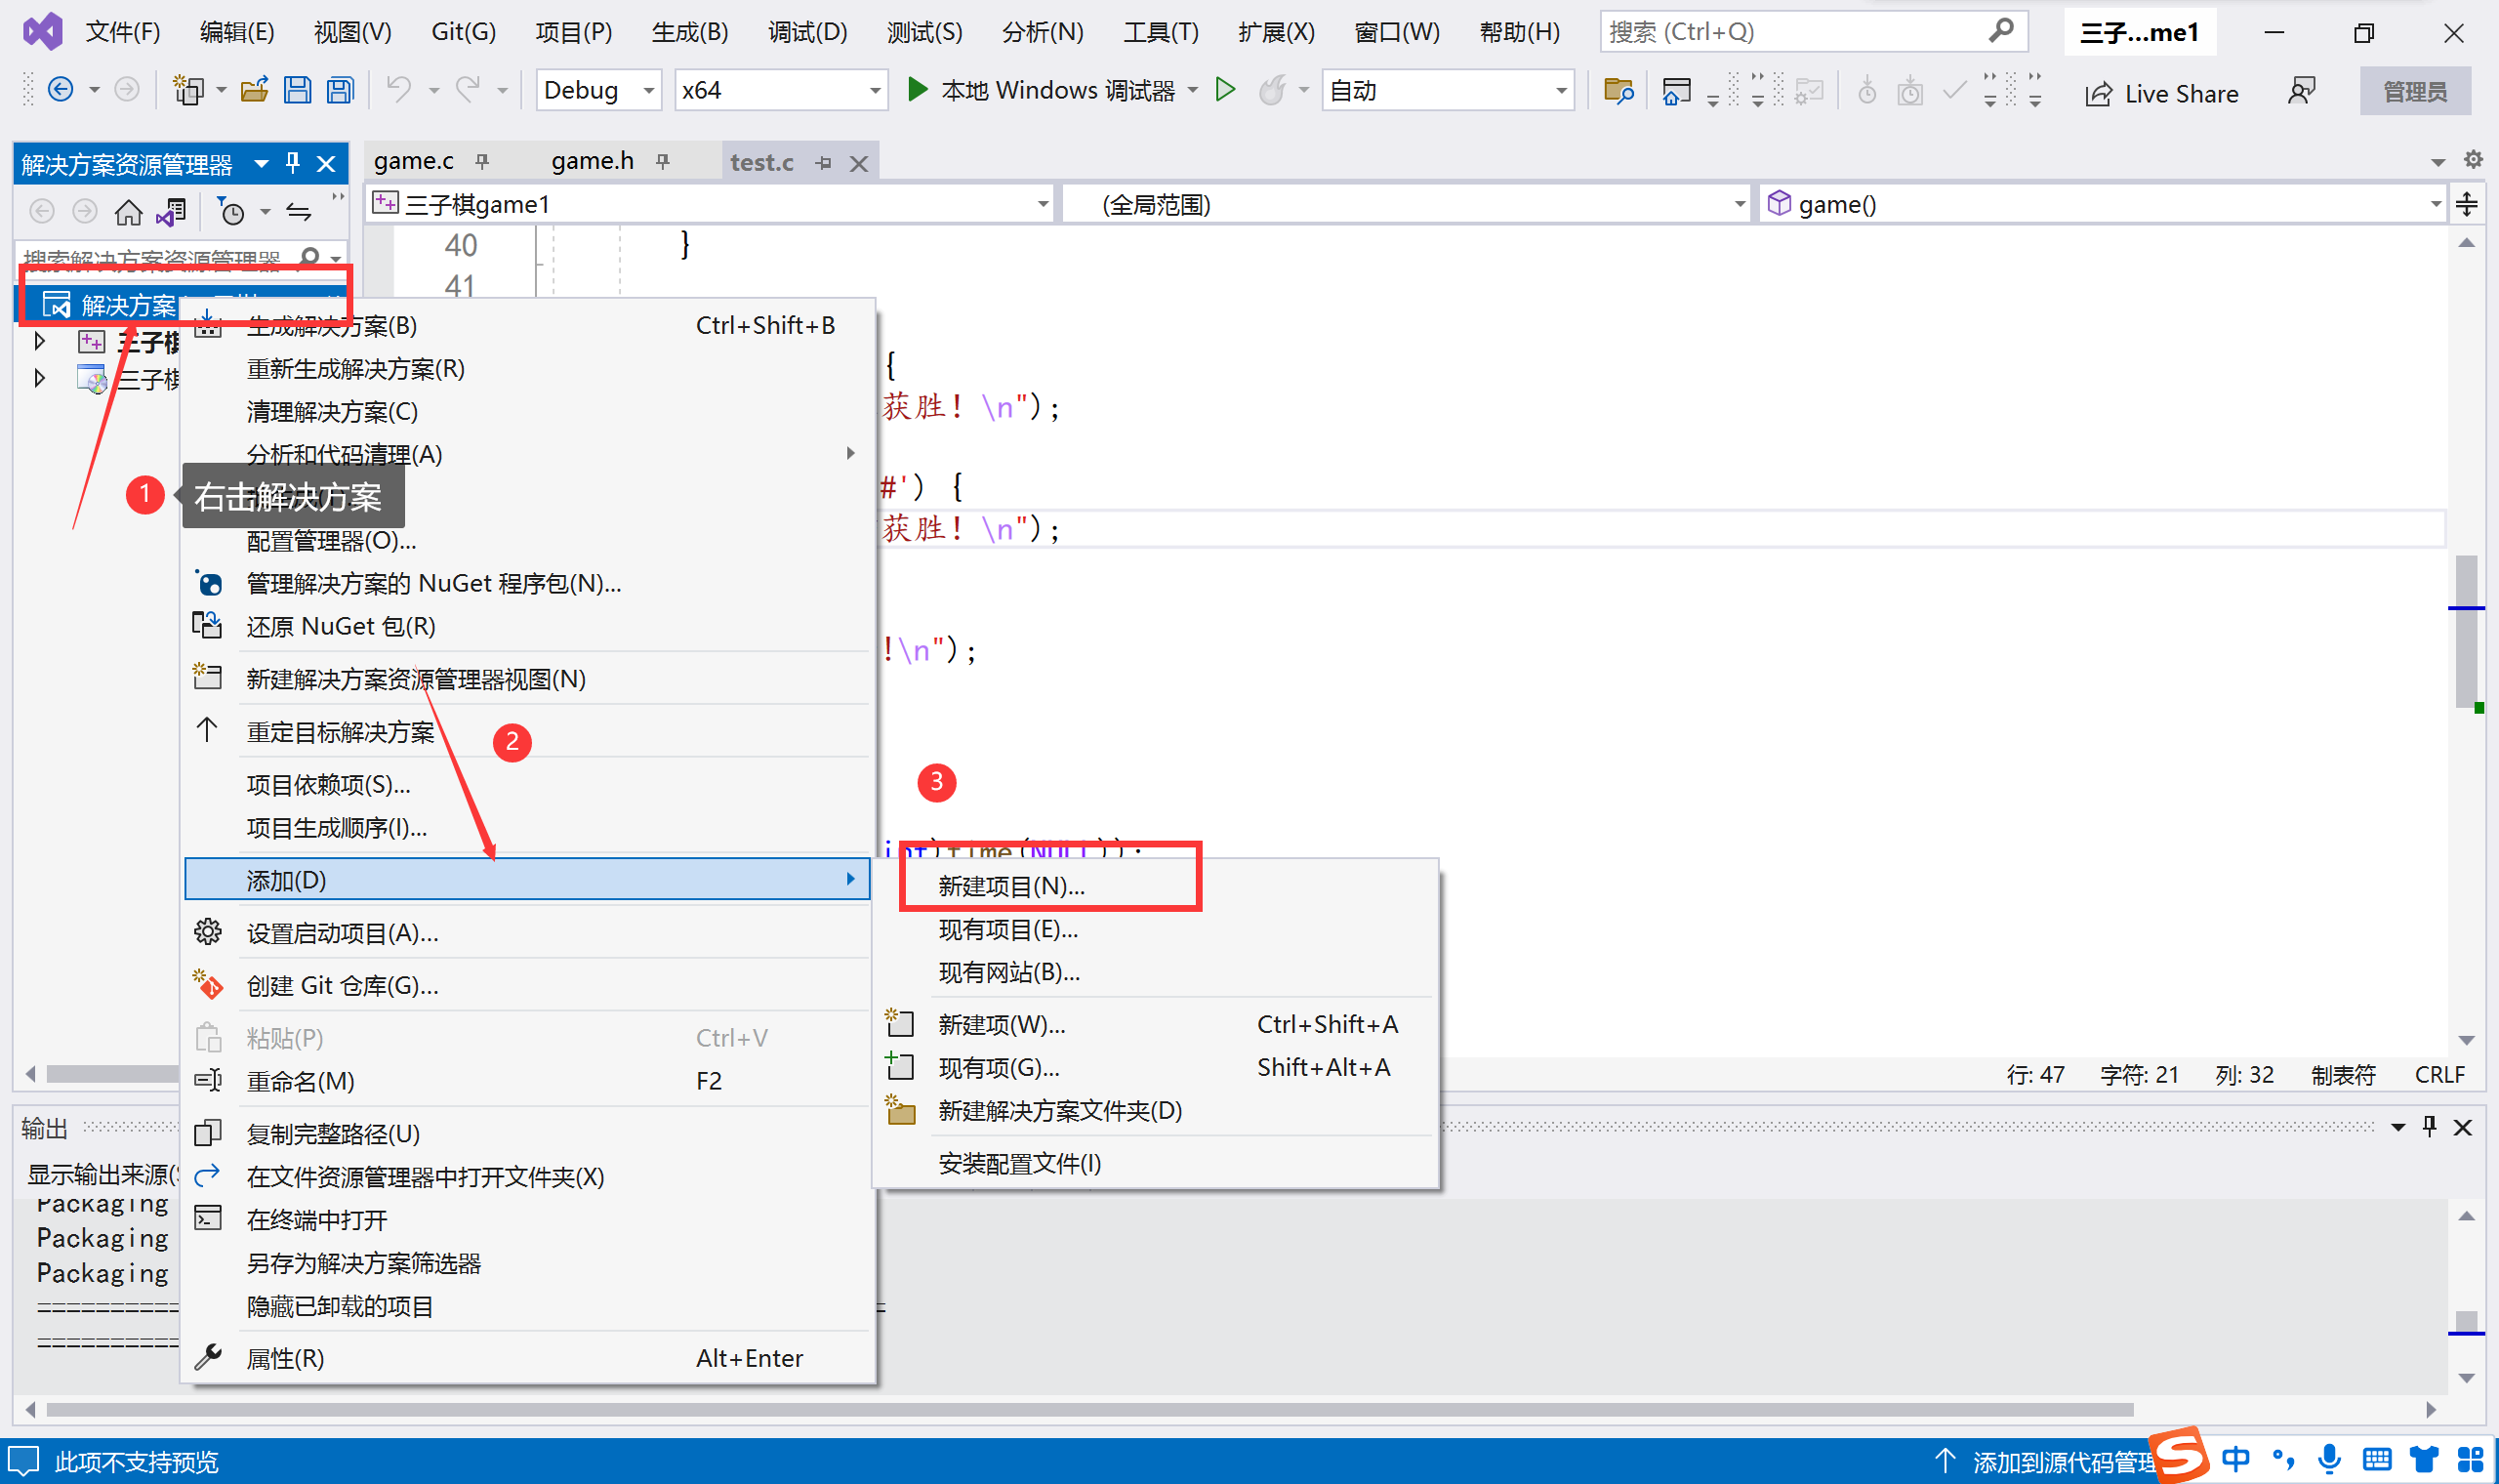Select 新建项目(N)... in the submenu

(1011, 886)
